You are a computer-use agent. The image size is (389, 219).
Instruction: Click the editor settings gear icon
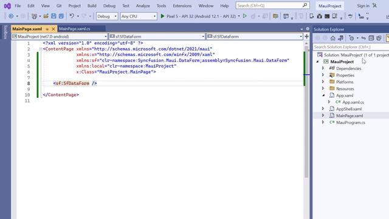pos(308,29)
